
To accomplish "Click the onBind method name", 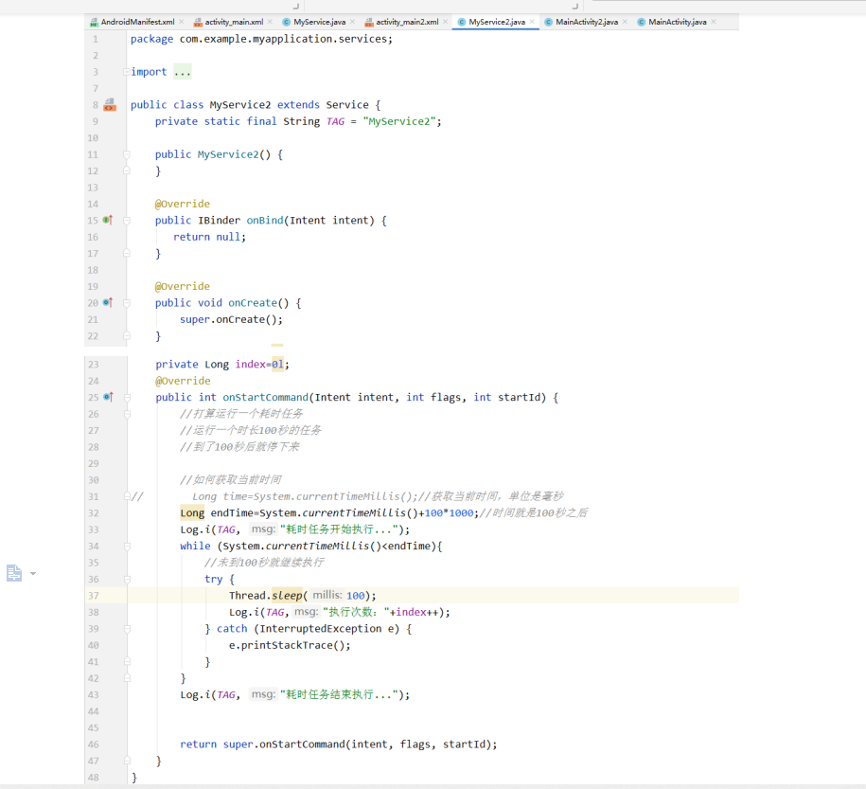I will 265,220.
